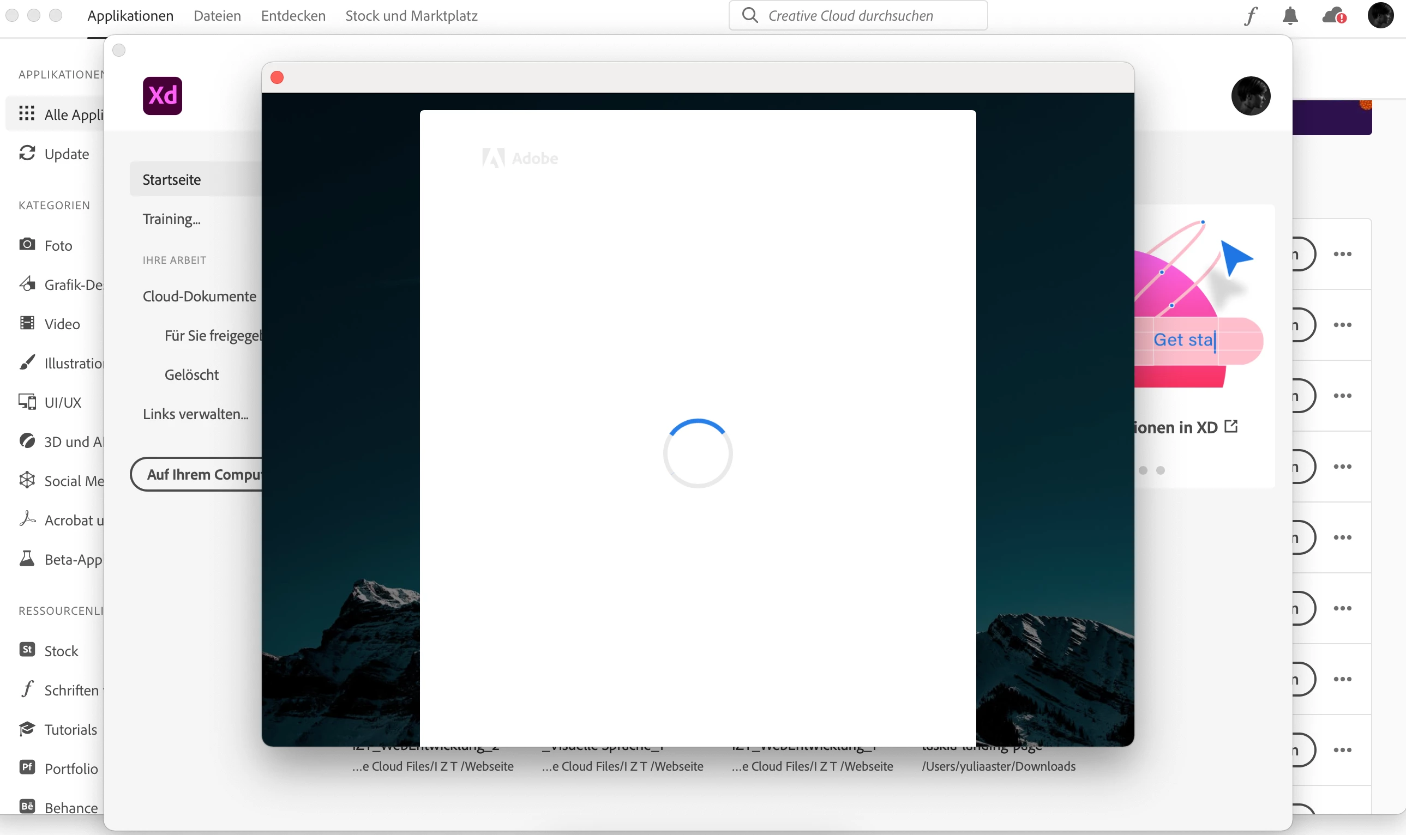Open Links verwalten in the XD sidebar
Viewport: 1406px width, 835px height.
[195, 414]
